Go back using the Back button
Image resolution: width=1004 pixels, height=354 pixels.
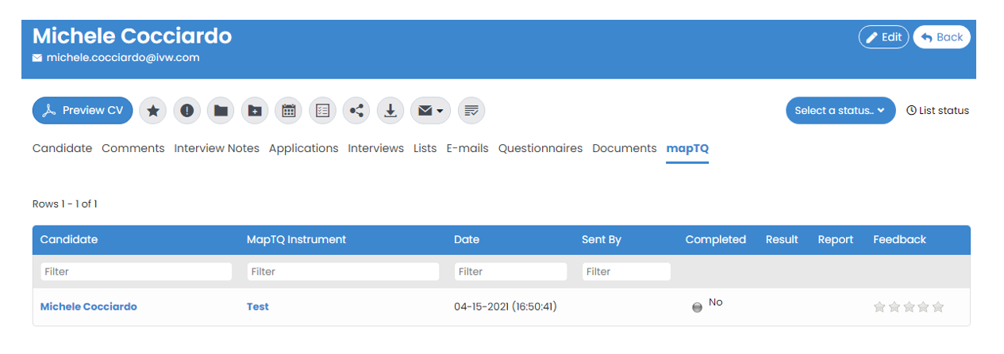[x=941, y=37]
